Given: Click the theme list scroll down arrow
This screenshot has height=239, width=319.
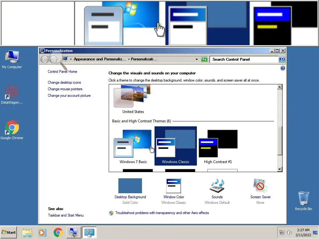Looking at the screenshot, I should tap(280, 169).
